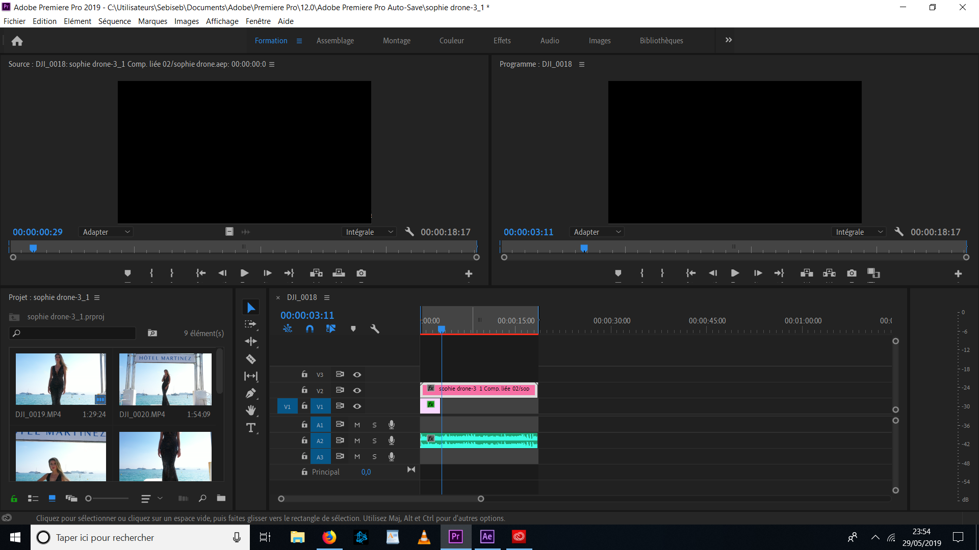Image resolution: width=979 pixels, height=550 pixels.
Task: Toggle timeline snap magnet icon
Action: coord(310,329)
